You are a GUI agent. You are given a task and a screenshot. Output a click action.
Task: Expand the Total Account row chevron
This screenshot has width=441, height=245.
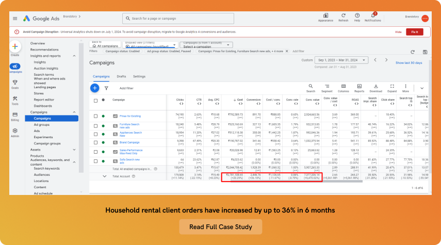pyautogui.click(x=104, y=176)
